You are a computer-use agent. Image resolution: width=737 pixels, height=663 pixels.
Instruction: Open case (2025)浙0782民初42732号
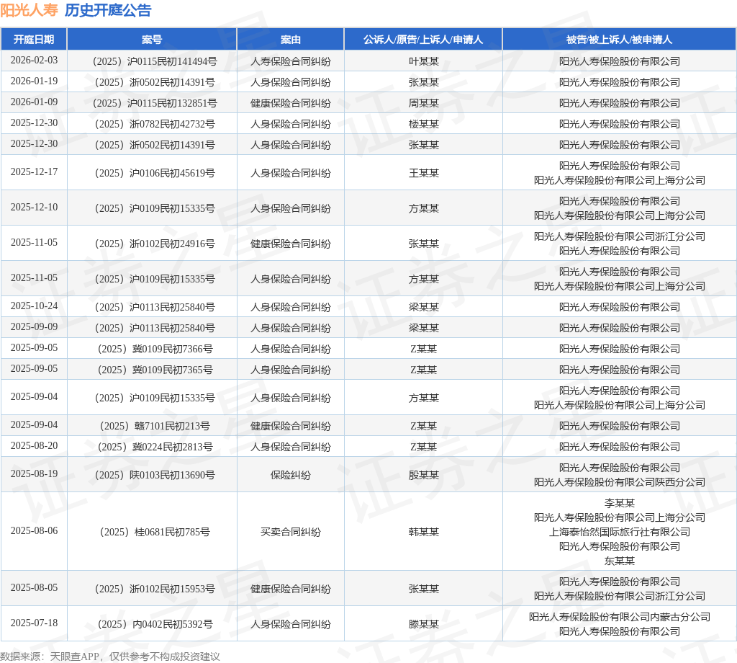[152, 124]
